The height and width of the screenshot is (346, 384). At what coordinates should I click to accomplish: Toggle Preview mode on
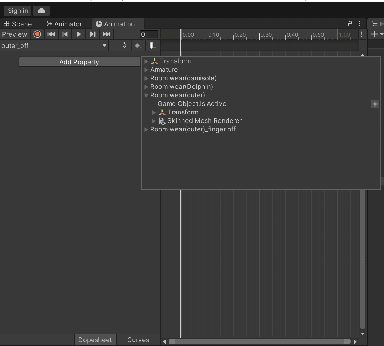click(x=14, y=34)
